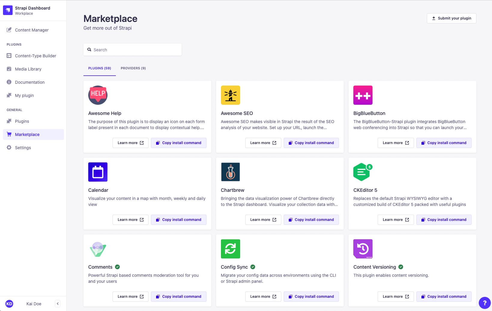Copy install command for CKEditor 5

point(444,220)
